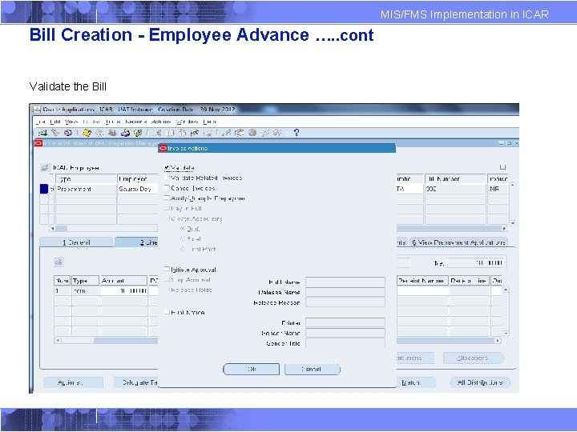
Task: Check the Print Notice checkbox
Action: click(x=167, y=312)
